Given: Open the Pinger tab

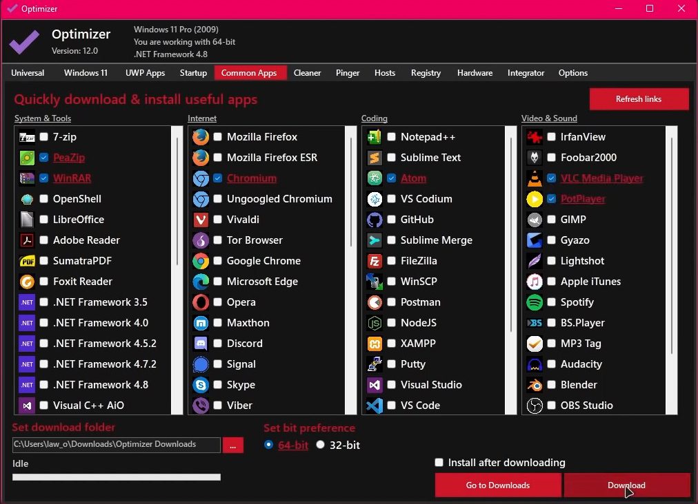Looking at the screenshot, I should pos(348,73).
